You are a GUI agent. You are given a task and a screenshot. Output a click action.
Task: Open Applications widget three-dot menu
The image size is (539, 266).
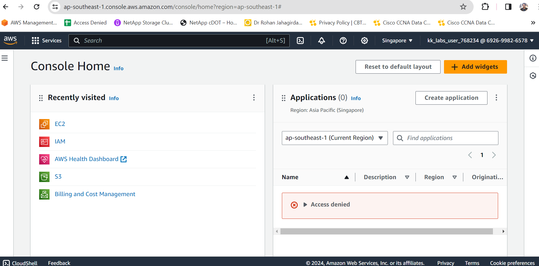tap(496, 97)
